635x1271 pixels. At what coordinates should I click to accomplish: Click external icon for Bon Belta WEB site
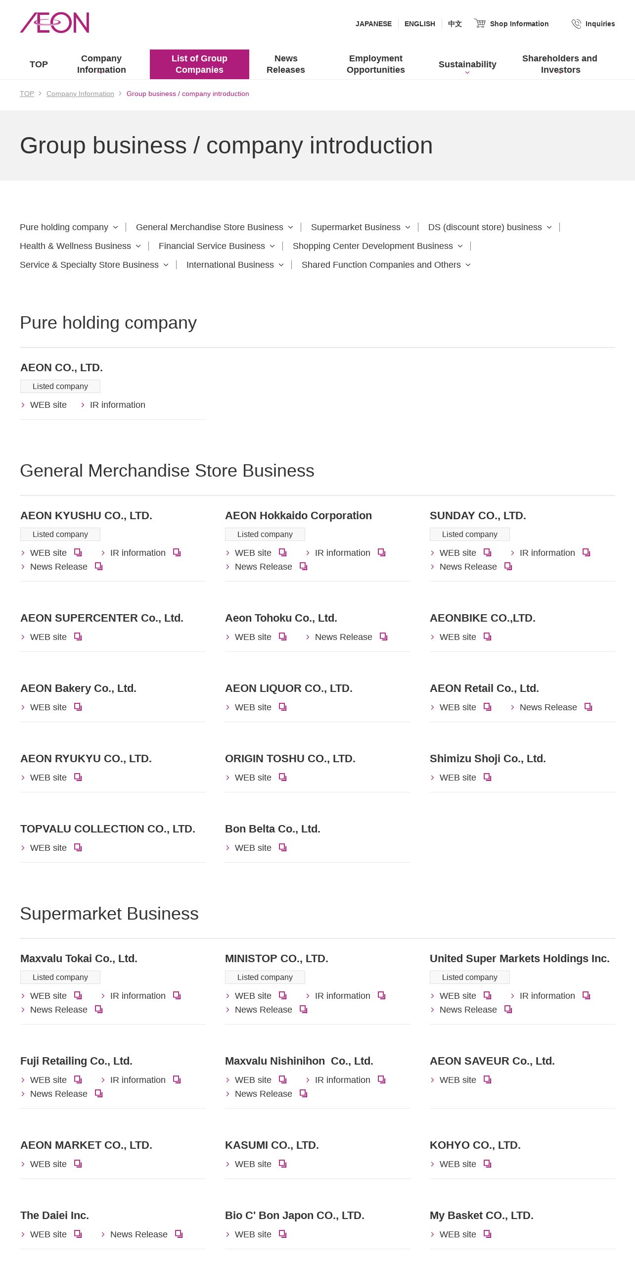click(282, 847)
